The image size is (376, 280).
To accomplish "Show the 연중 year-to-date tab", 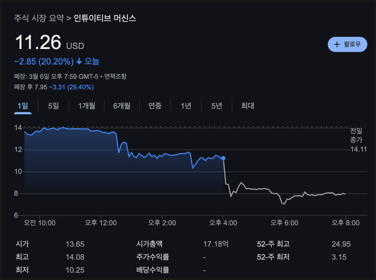I will point(155,106).
